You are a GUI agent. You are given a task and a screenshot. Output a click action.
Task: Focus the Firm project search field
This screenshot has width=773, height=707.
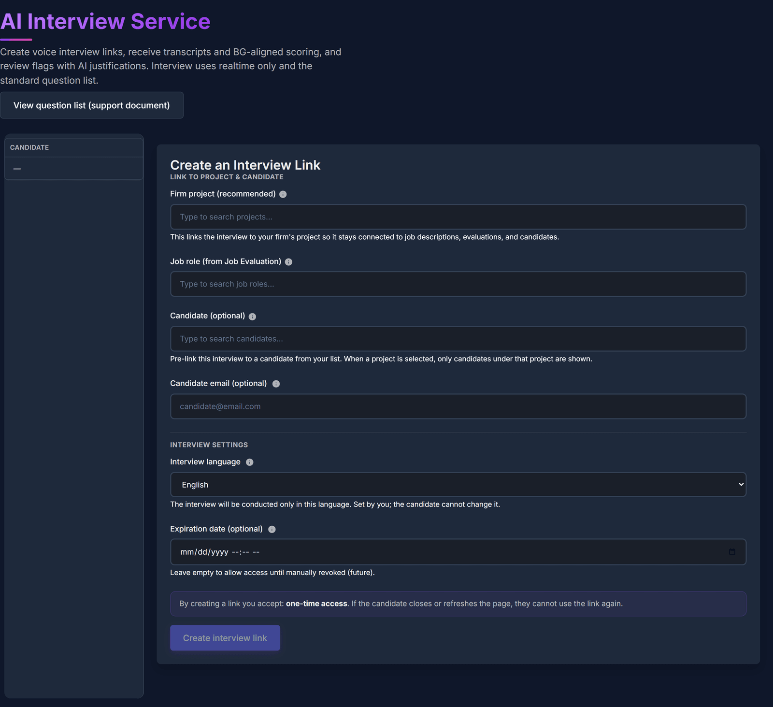click(458, 217)
